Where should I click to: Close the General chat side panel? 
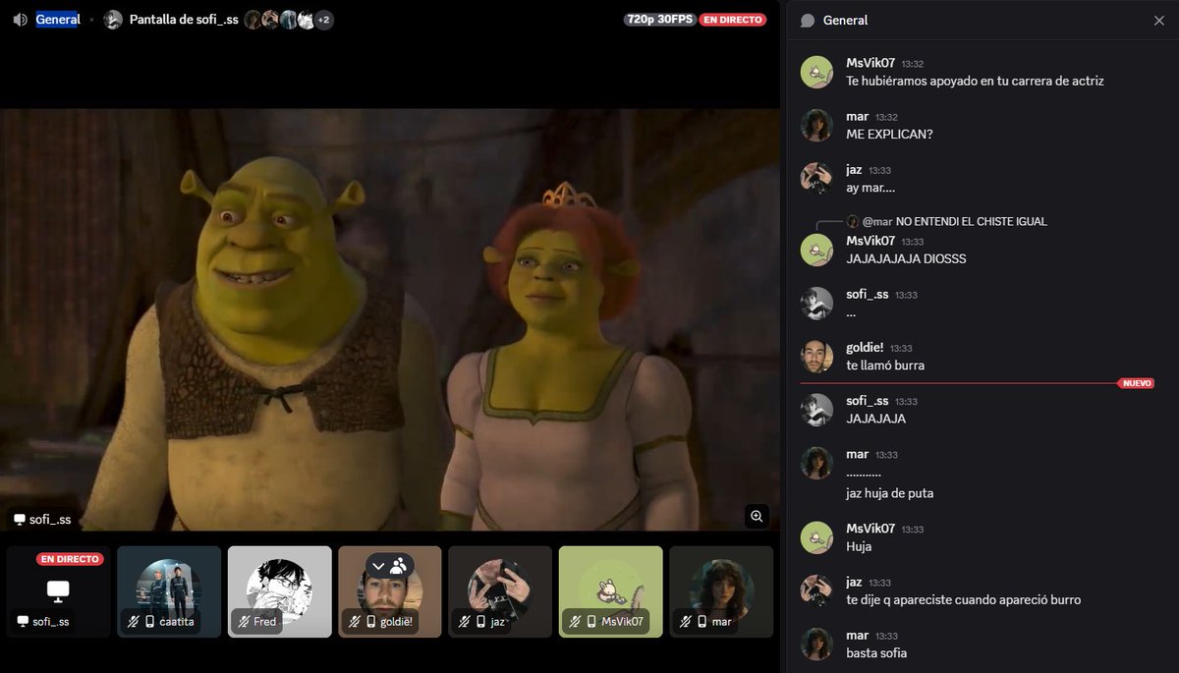pyautogui.click(x=1158, y=21)
